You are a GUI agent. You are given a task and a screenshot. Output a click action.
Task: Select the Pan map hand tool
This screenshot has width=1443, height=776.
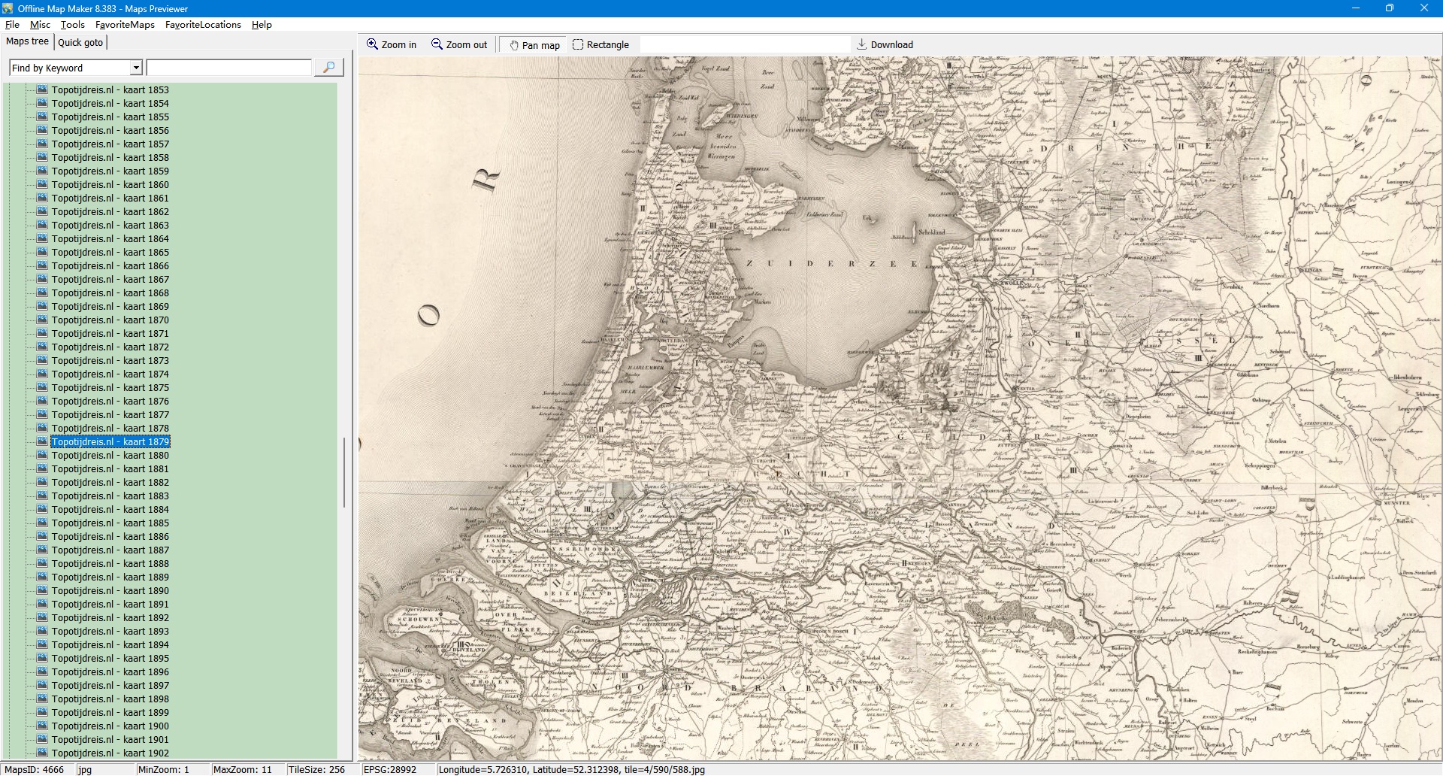tap(514, 45)
